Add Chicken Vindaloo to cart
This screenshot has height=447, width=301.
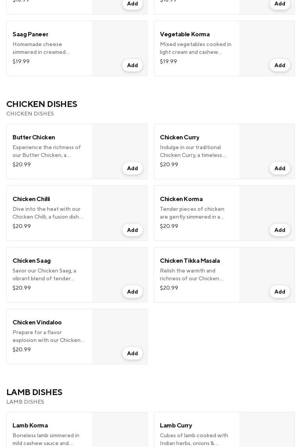(x=132, y=353)
